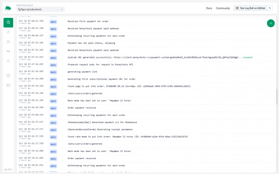Open the log search page in sidebar
This screenshot has height=174, width=279.
(x=8, y=23)
